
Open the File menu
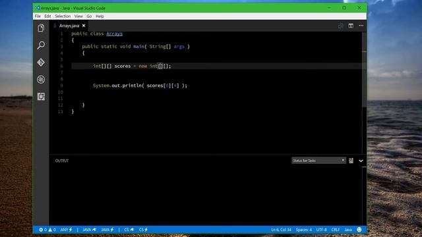coord(38,16)
